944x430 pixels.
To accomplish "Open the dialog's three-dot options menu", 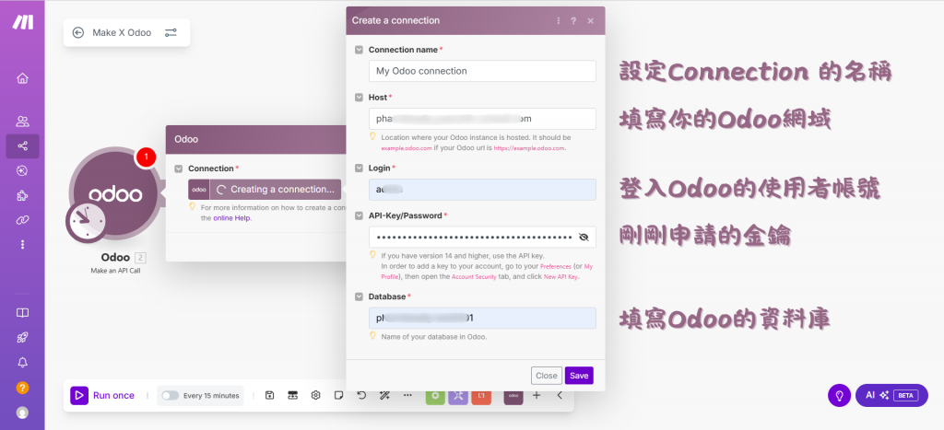I will pyautogui.click(x=558, y=20).
